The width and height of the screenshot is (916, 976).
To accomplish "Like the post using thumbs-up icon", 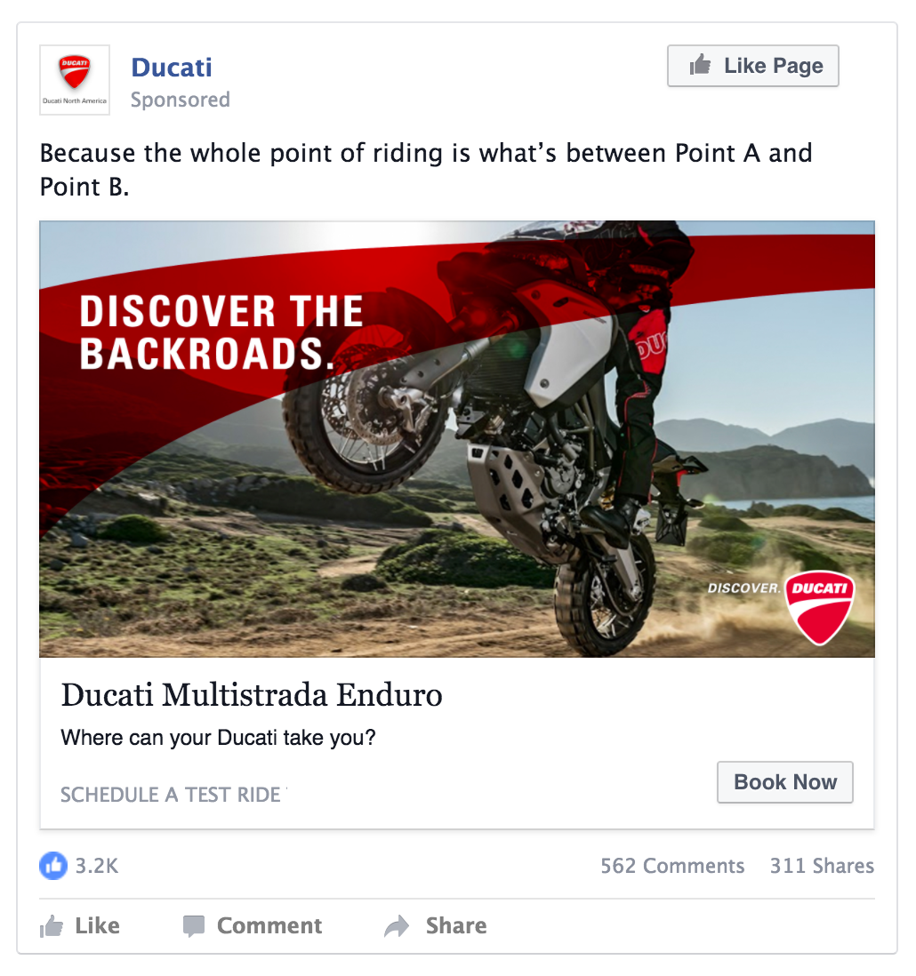I will [x=52, y=925].
